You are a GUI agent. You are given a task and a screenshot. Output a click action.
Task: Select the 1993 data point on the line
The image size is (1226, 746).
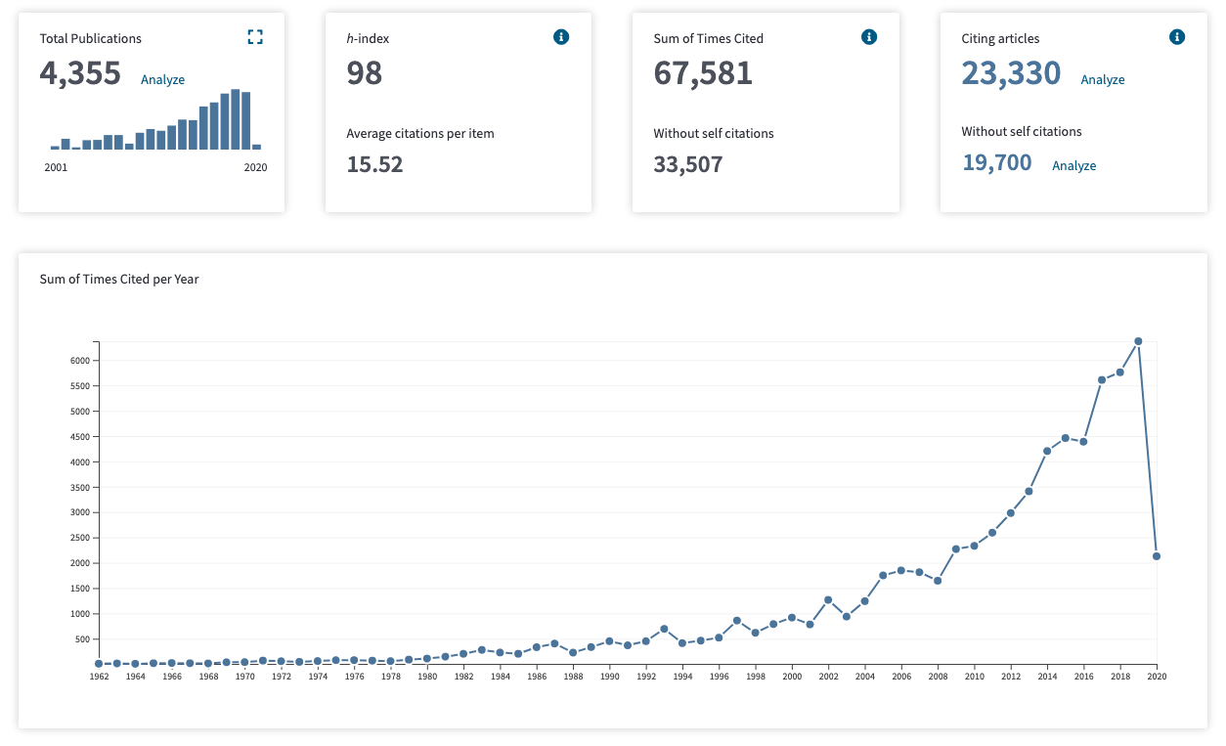pyautogui.click(x=664, y=629)
